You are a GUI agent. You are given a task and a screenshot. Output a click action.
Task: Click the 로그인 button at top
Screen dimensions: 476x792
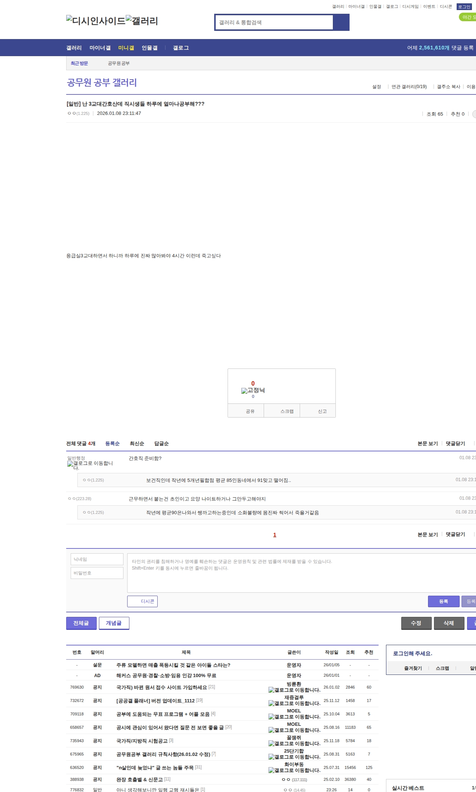[464, 7]
